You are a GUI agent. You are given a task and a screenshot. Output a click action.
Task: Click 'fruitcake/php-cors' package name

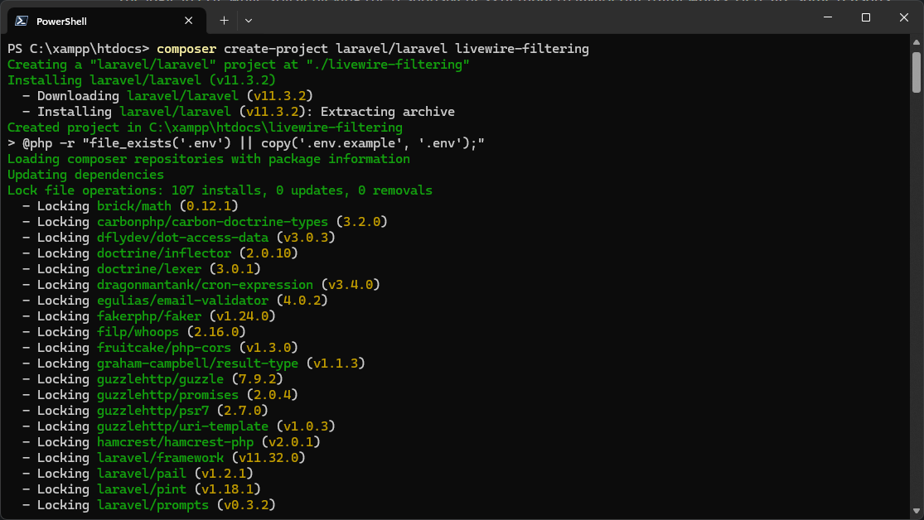point(164,348)
